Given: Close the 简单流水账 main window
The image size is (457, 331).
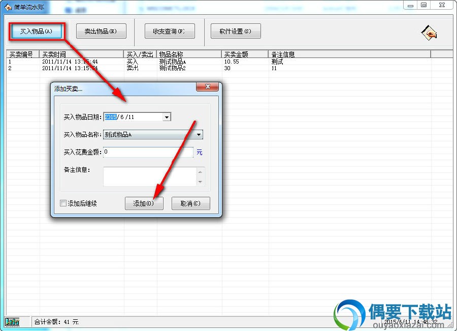Looking at the screenshot, I should tap(442, 5).
